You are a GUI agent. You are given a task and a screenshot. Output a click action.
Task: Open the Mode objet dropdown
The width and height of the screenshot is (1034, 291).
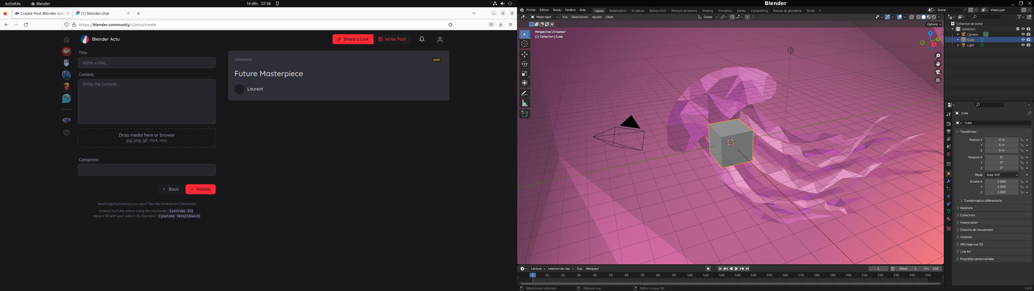[x=544, y=17]
